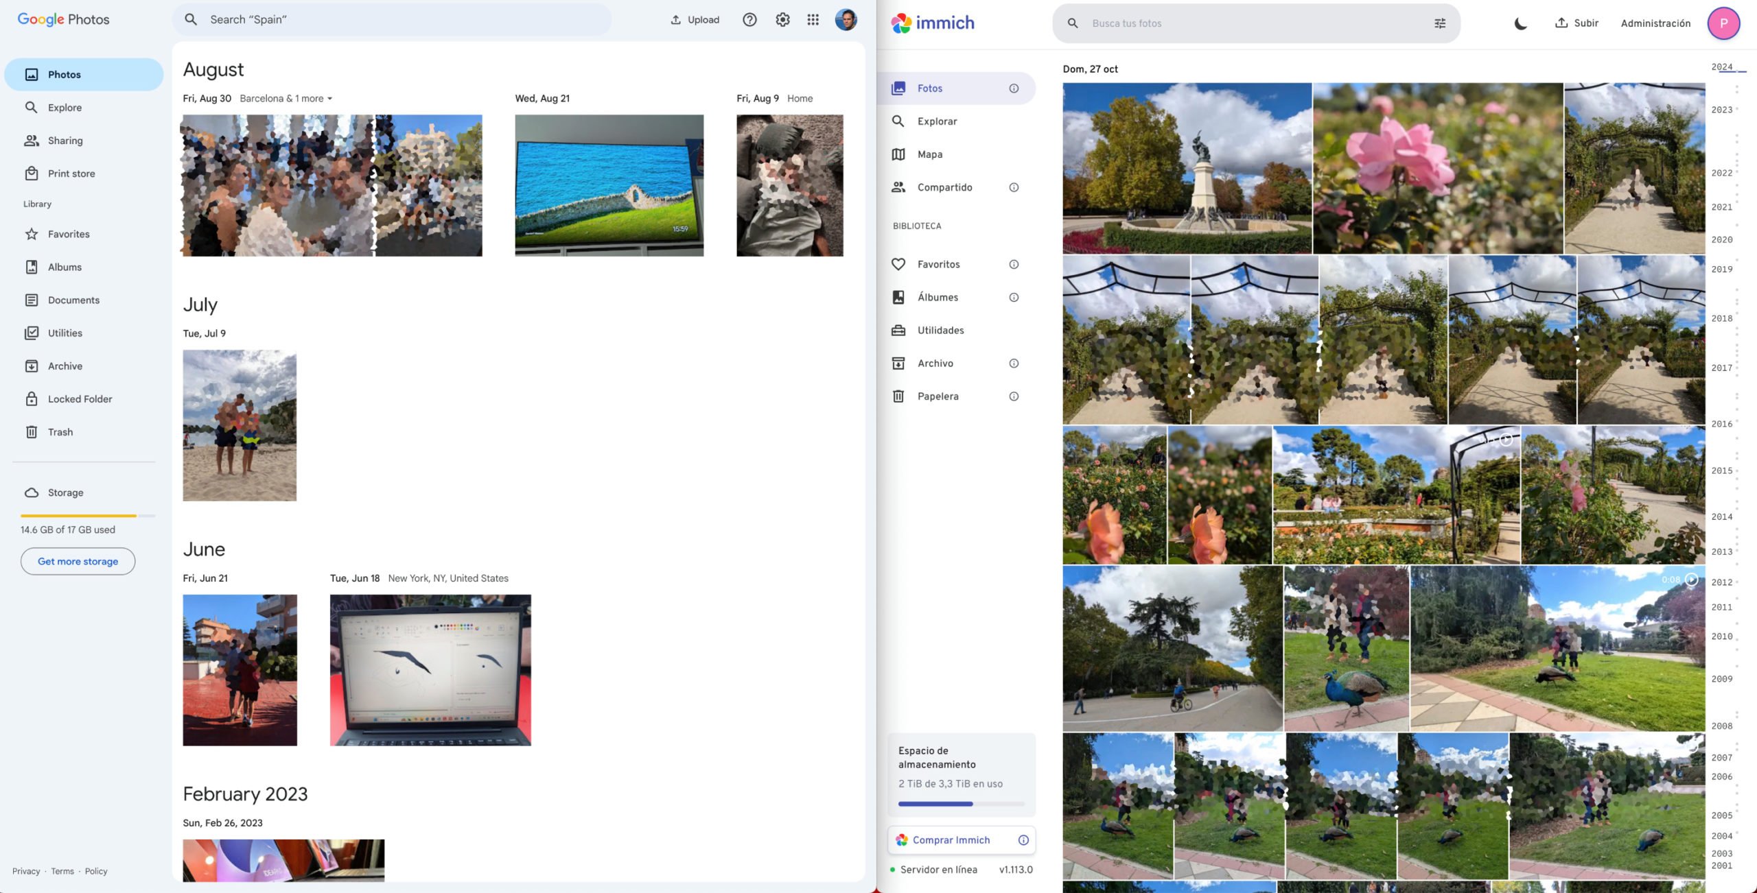
Task: Click info icon next to Favoritos
Action: coord(1014,264)
